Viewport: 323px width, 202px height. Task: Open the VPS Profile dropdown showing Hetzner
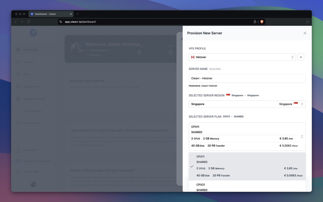tap(242, 57)
